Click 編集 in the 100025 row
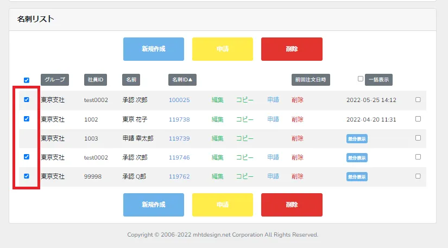448x248 pixels. (217, 100)
